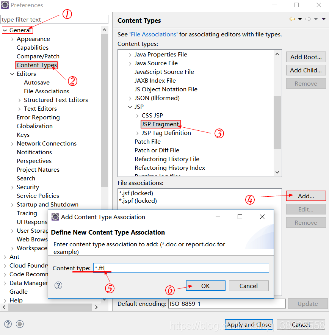Expand the Appearance tree node

pos(12,39)
